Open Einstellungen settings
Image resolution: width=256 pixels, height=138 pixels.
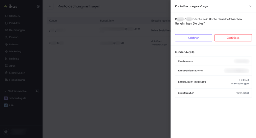click(17, 73)
